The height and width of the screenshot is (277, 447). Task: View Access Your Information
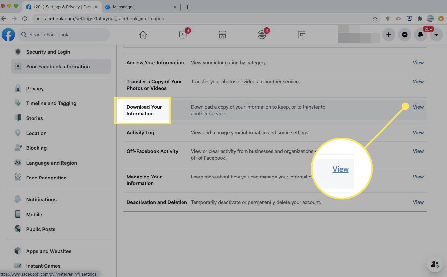tap(418, 63)
